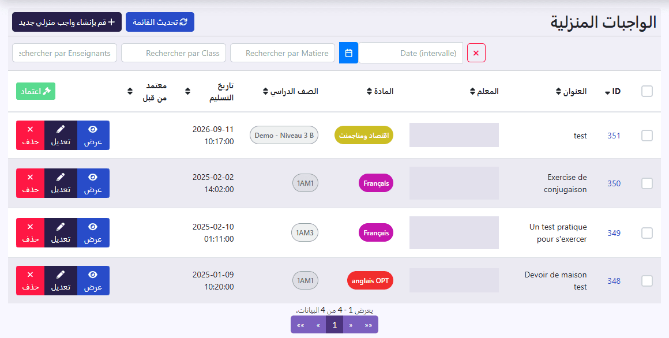The height and width of the screenshot is (338, 669).
Task: Click the anglais OPT subject badge
Action: 370,280
